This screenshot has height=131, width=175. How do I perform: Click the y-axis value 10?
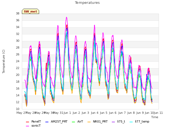point(17,109)
